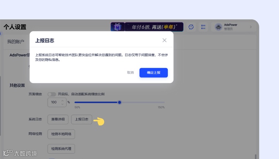
Task: Click the 网络检测 label
Action: 35,134
